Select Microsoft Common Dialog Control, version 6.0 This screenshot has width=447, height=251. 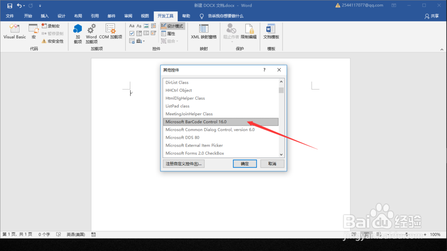[221, 129]
